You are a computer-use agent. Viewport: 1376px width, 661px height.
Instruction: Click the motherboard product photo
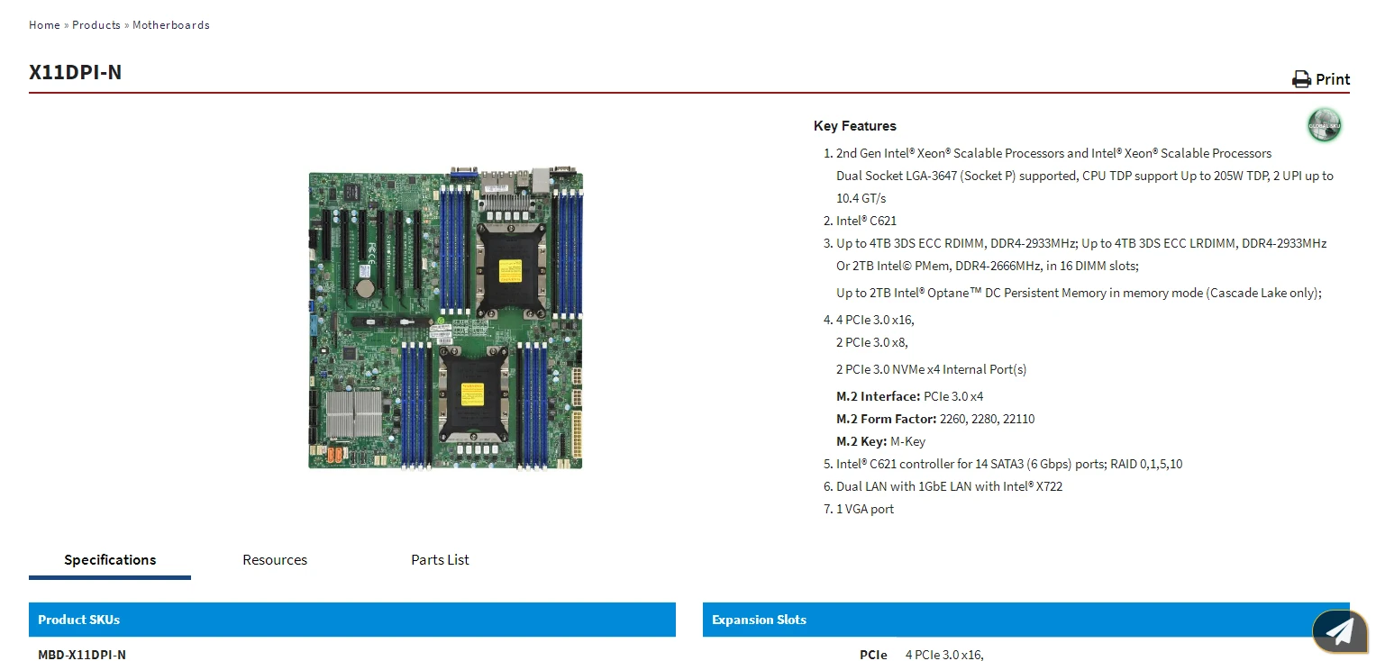click(x=444, y=320)
